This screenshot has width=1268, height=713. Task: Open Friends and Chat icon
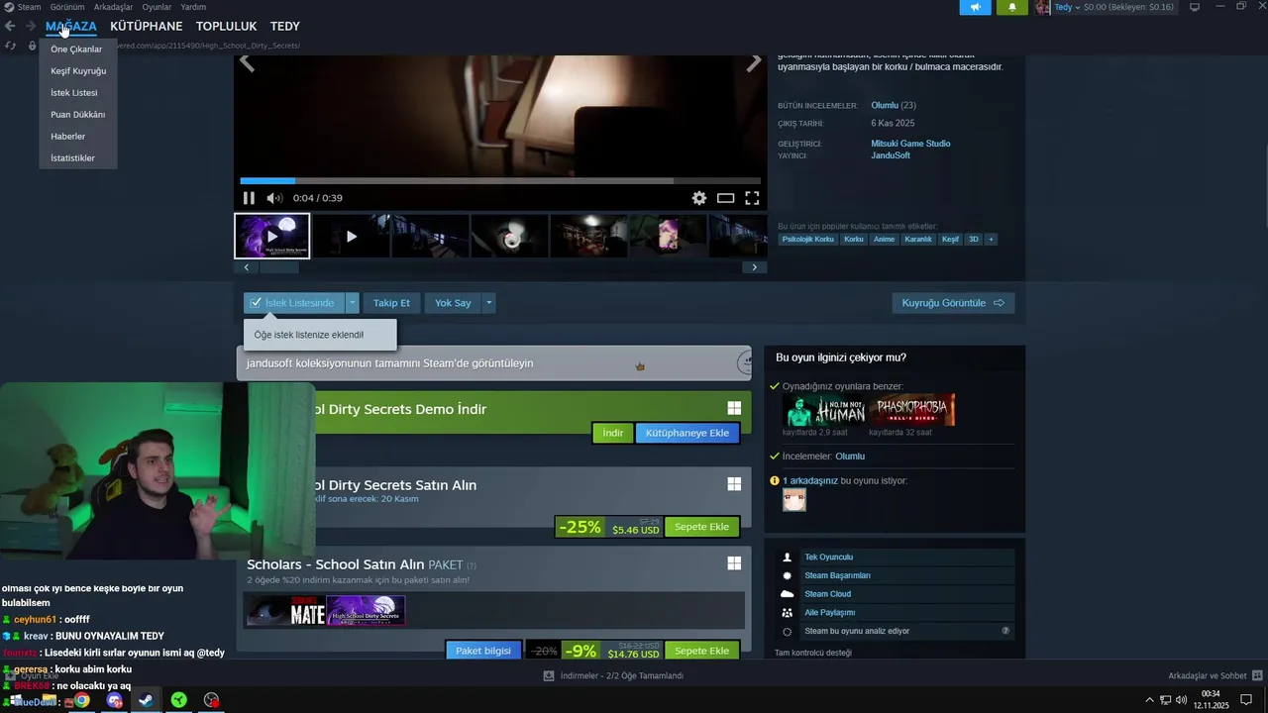point(1258,675)
